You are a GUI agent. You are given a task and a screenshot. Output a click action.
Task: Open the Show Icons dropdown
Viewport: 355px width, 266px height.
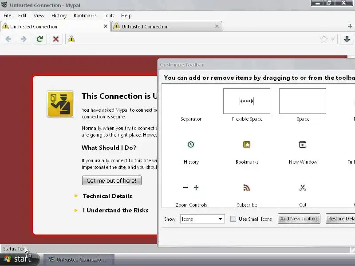click(202, 219)
